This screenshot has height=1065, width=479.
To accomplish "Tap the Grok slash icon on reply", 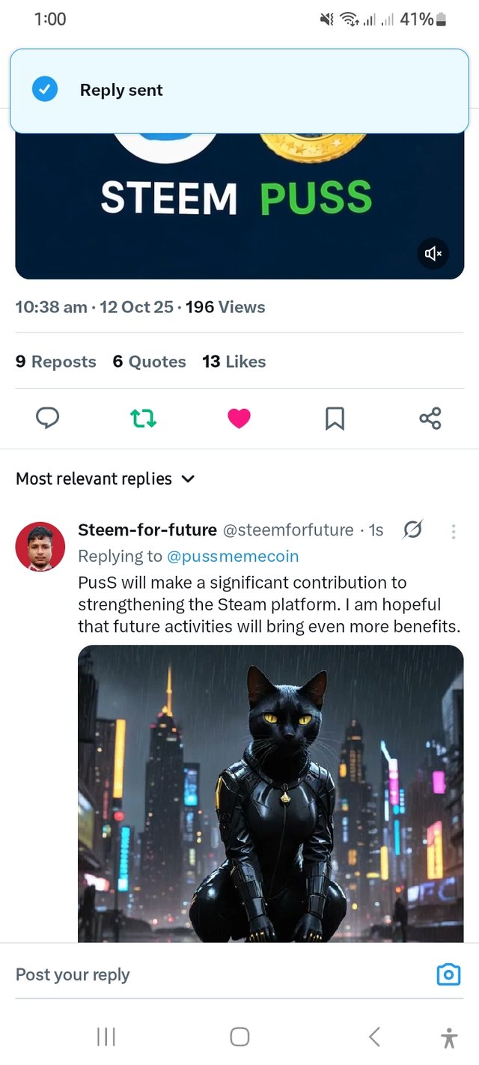I will 412,530.
